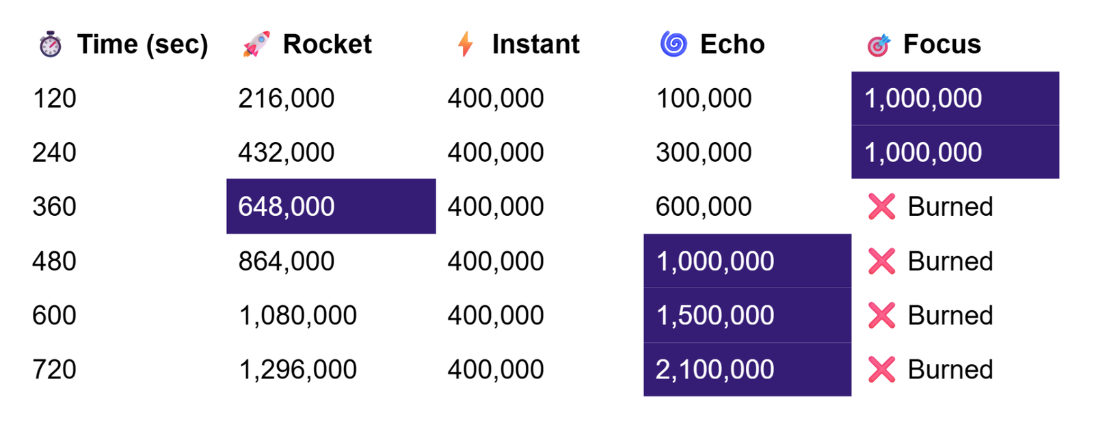Select the Focus column header text
Viewport: 1094px width, 444px height.
[x=942, y=44]
